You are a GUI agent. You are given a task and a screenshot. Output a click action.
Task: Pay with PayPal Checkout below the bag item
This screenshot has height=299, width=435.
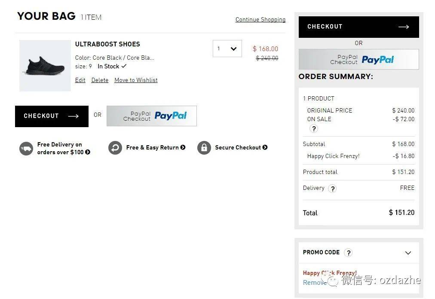(152, 116)
